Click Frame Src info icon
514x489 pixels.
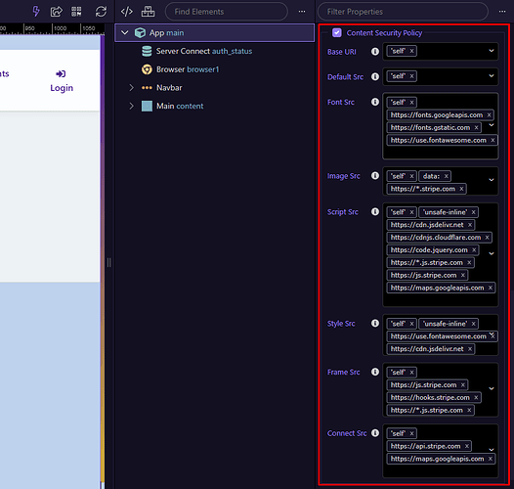[375, 372]
